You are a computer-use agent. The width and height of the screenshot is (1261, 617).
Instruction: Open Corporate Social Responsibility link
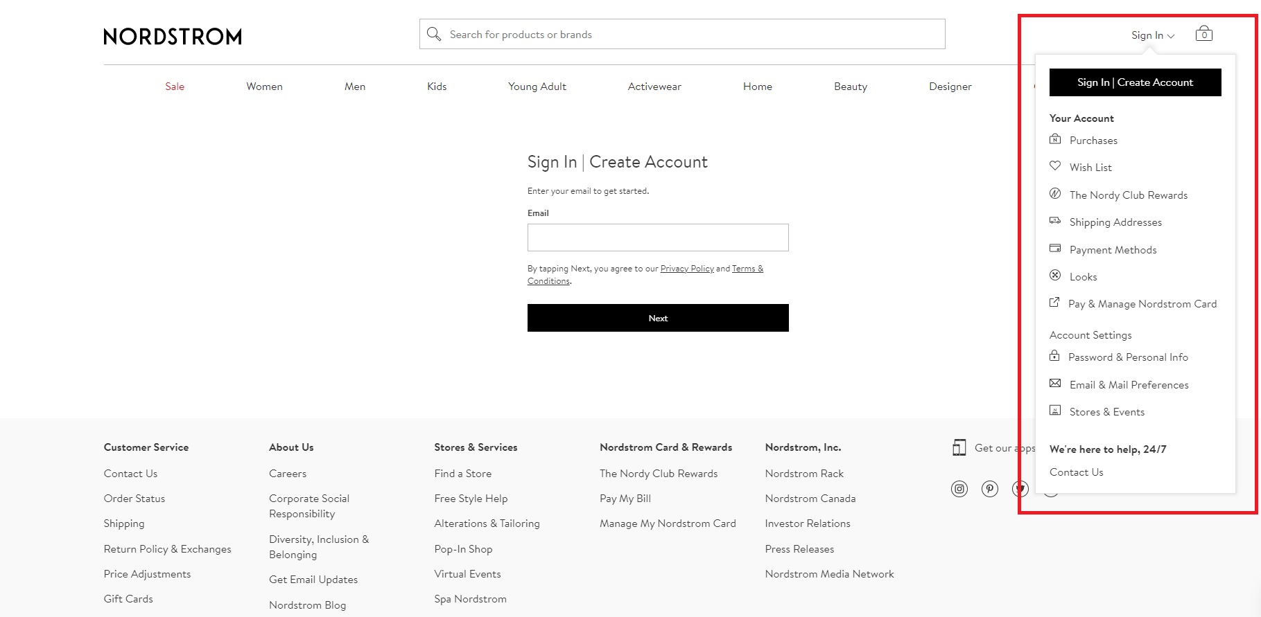[x=309, y=506]
